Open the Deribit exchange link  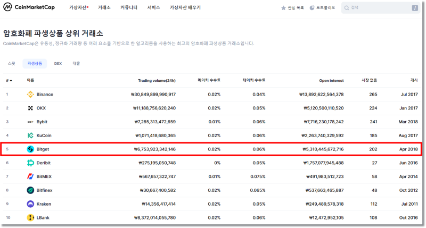44,163
